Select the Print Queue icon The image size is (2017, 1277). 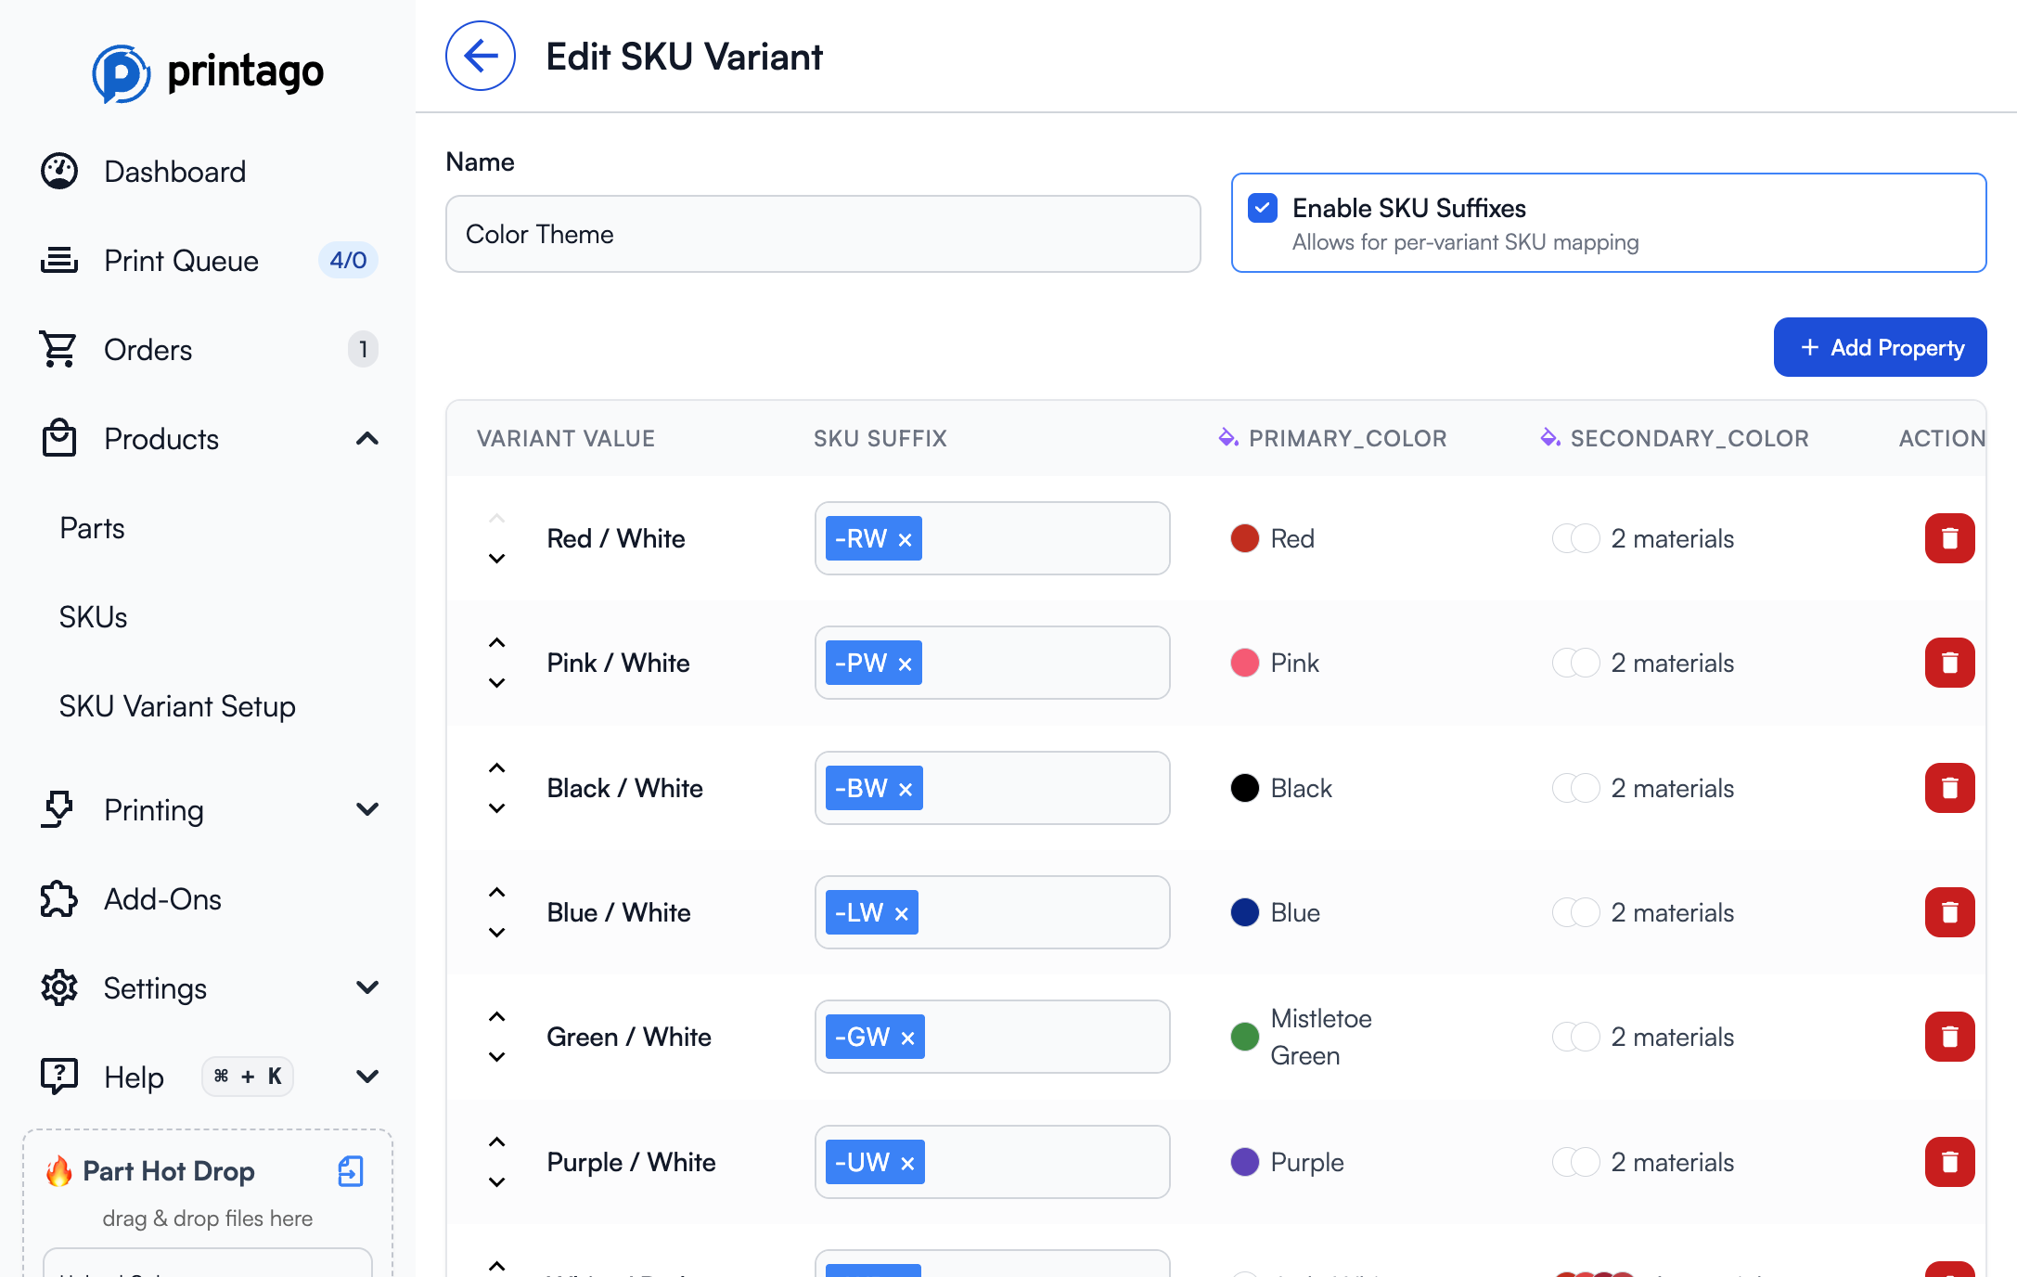click(x=58, y=260)
